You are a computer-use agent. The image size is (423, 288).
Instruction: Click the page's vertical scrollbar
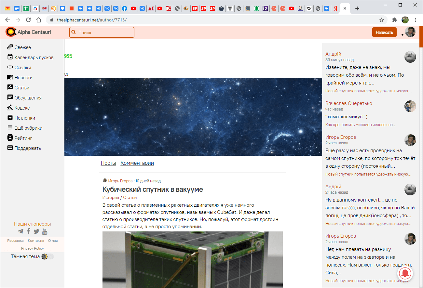coord(421,163)
